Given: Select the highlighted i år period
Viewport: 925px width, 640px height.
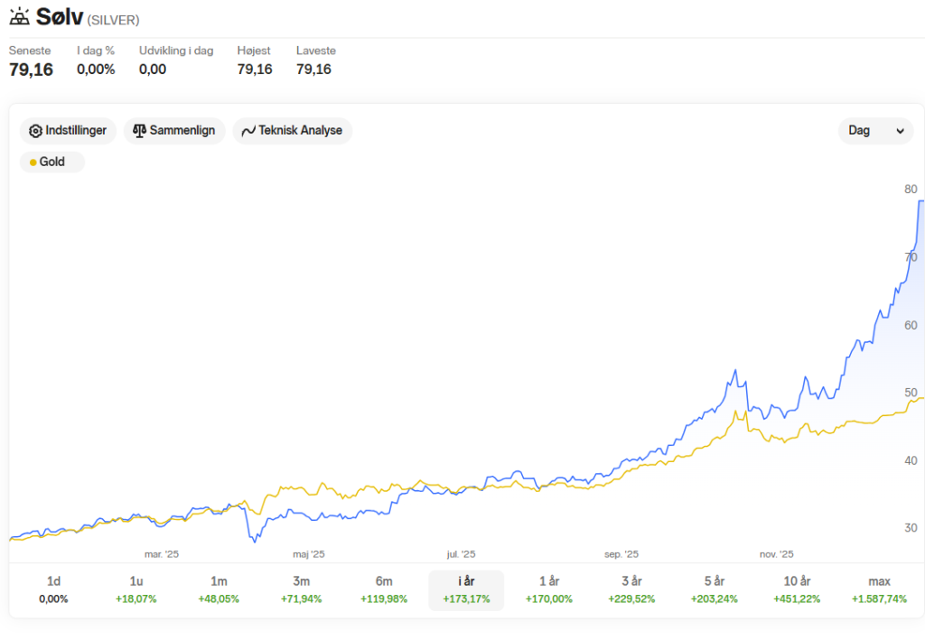Looking at the screenshot, I should click(466, 590).
